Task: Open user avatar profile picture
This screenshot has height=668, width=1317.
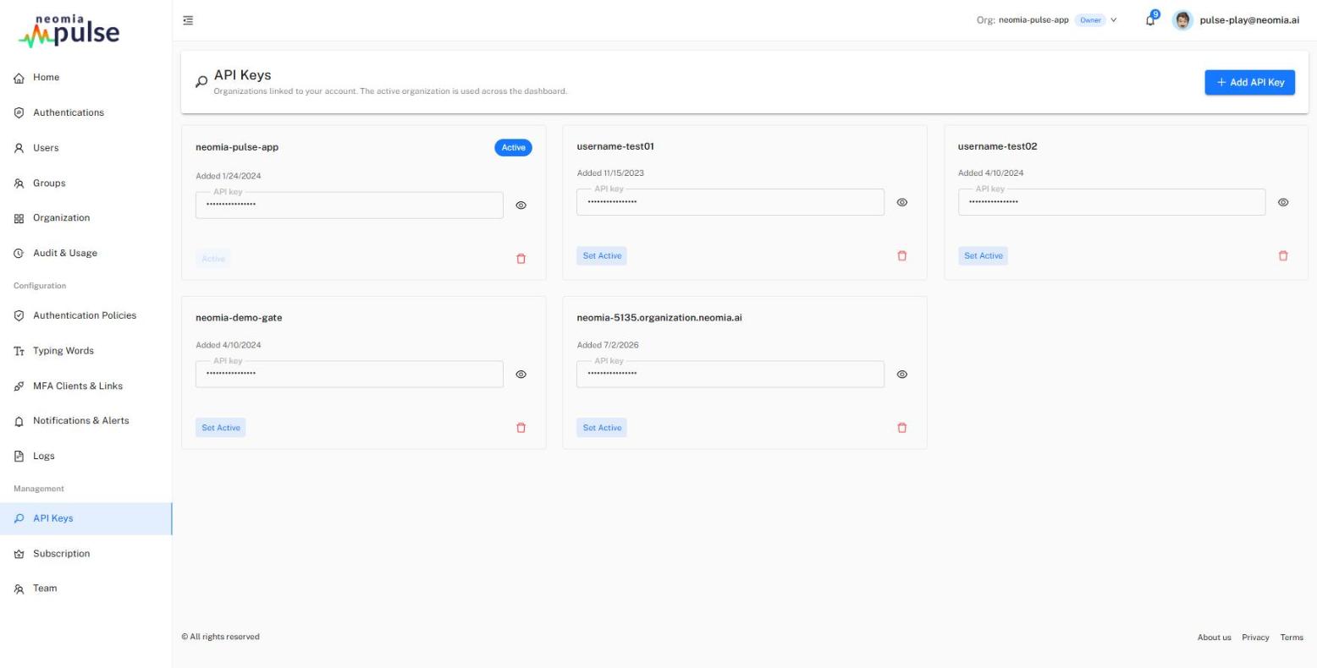Action: (x=1182, y=20)
